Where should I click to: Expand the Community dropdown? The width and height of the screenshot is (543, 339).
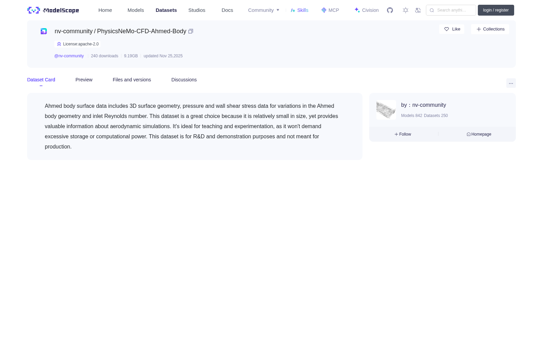(x=264, y=10)
